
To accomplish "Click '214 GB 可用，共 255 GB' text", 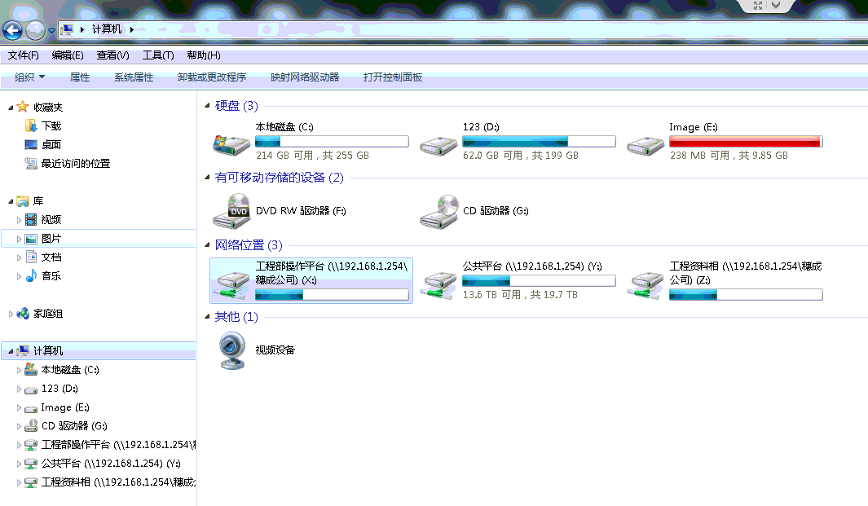I will click(x=312, y=156).
